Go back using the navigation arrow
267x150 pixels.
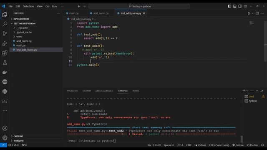click(x=79, y=6)
